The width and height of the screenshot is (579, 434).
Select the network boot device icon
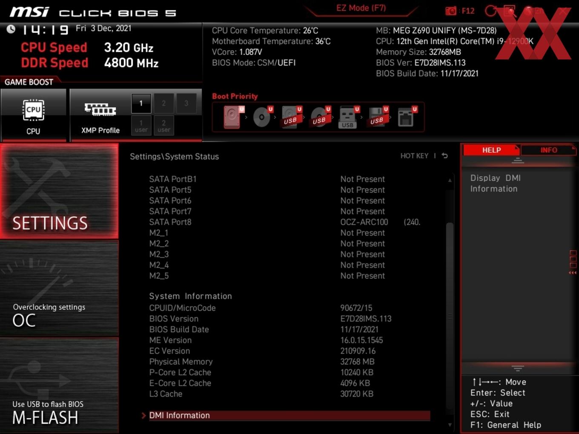[x=407, y=117]
